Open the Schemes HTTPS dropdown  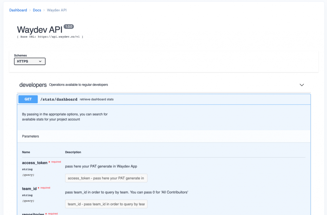tap(30, 61)
